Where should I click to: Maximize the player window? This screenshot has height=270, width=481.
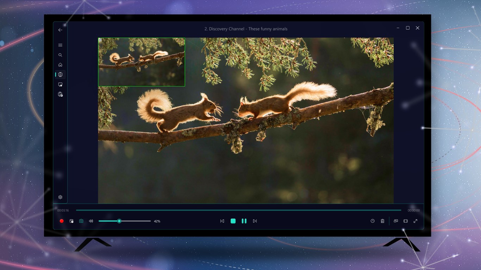point(408,28)
